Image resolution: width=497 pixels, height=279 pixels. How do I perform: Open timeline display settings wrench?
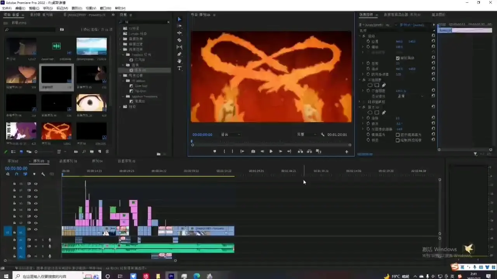(x=43, y=174)
